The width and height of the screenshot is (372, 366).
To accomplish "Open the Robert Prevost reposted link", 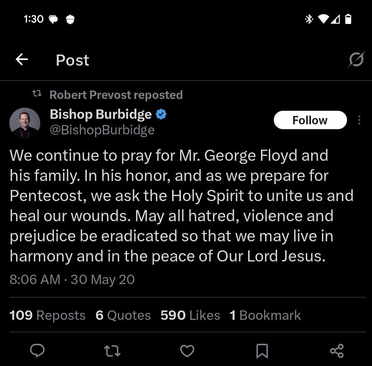I will (116, 95).
